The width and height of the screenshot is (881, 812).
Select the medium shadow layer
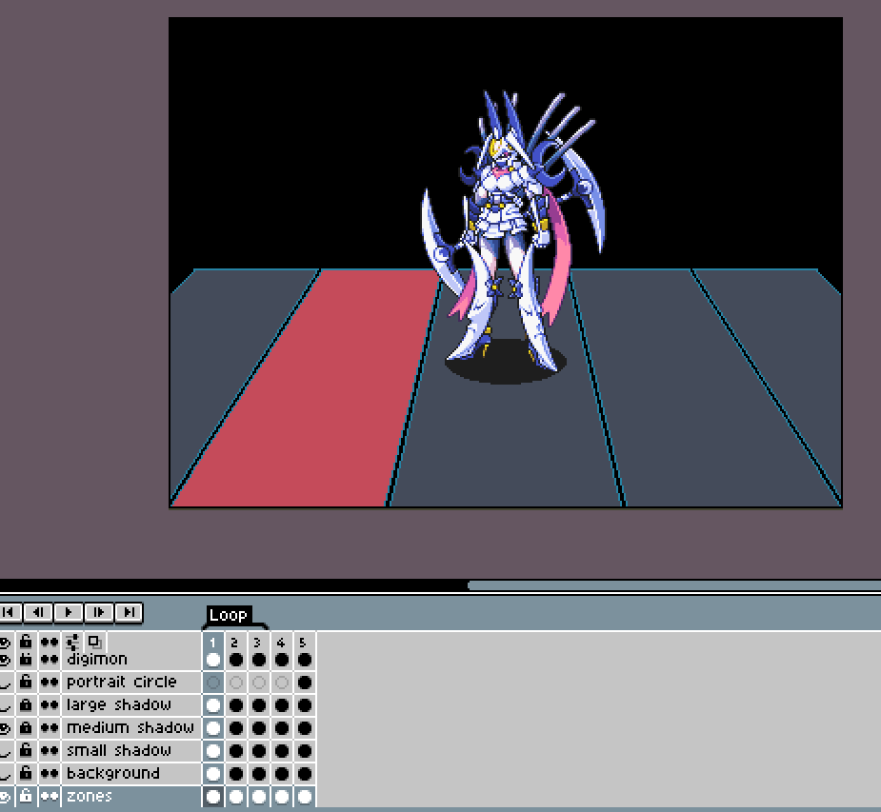[130, 728]
